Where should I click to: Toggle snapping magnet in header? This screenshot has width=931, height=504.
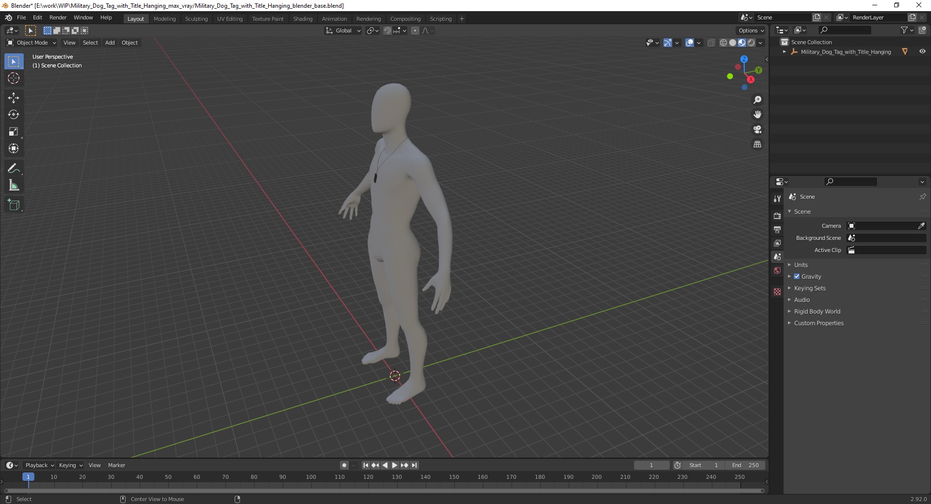[387, 31]
